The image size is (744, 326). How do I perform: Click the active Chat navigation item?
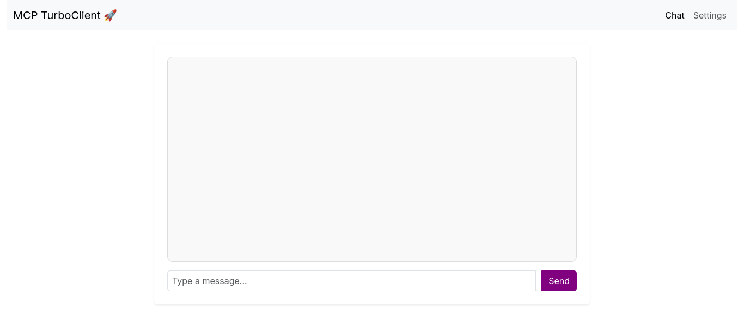[674, 15]
